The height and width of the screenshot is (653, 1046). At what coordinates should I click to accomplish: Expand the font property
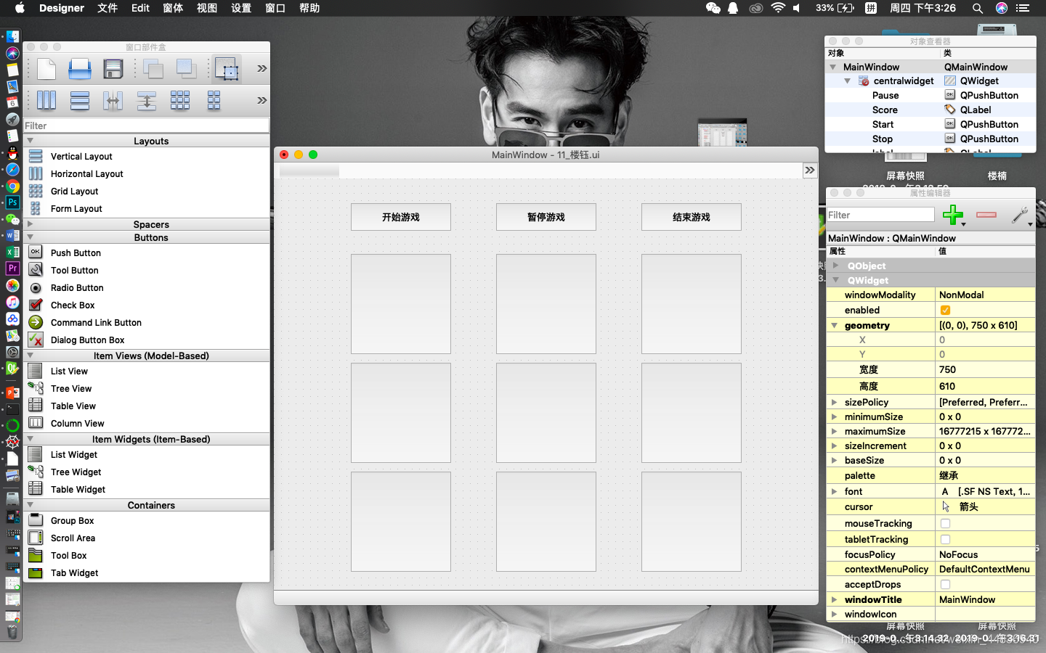(835, 491)
